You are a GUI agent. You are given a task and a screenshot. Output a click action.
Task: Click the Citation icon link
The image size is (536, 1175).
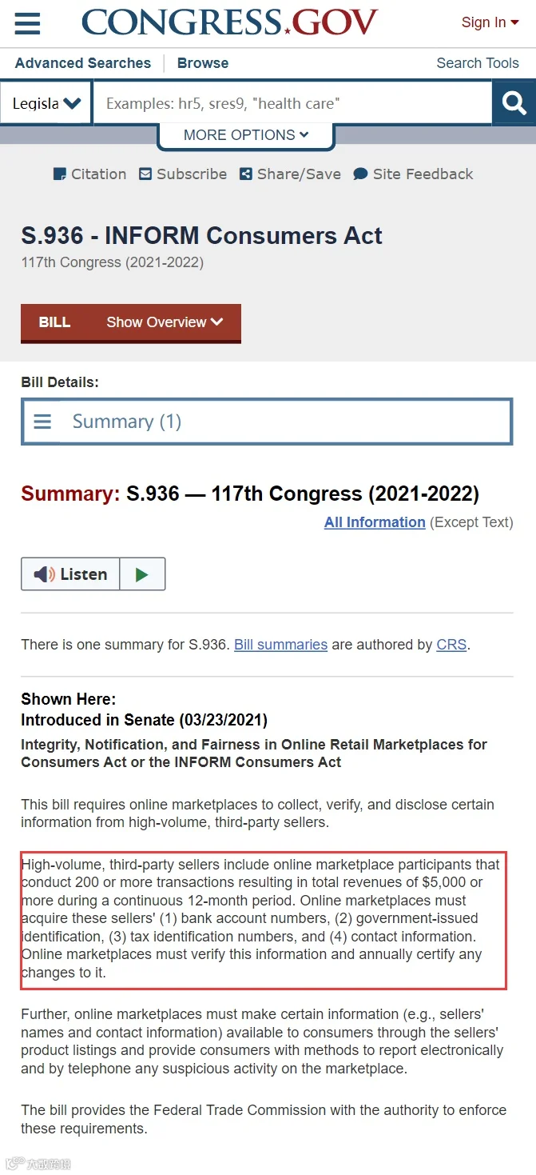(x=89, y=174)
